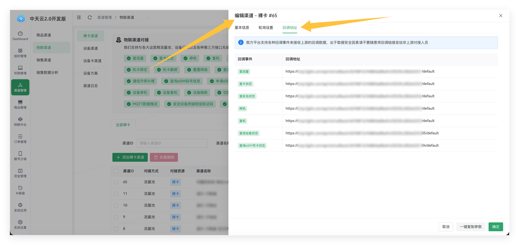519x245 pixels.
Task: Click the 物联渠道 breadcrumb
Action: (127, 17)
